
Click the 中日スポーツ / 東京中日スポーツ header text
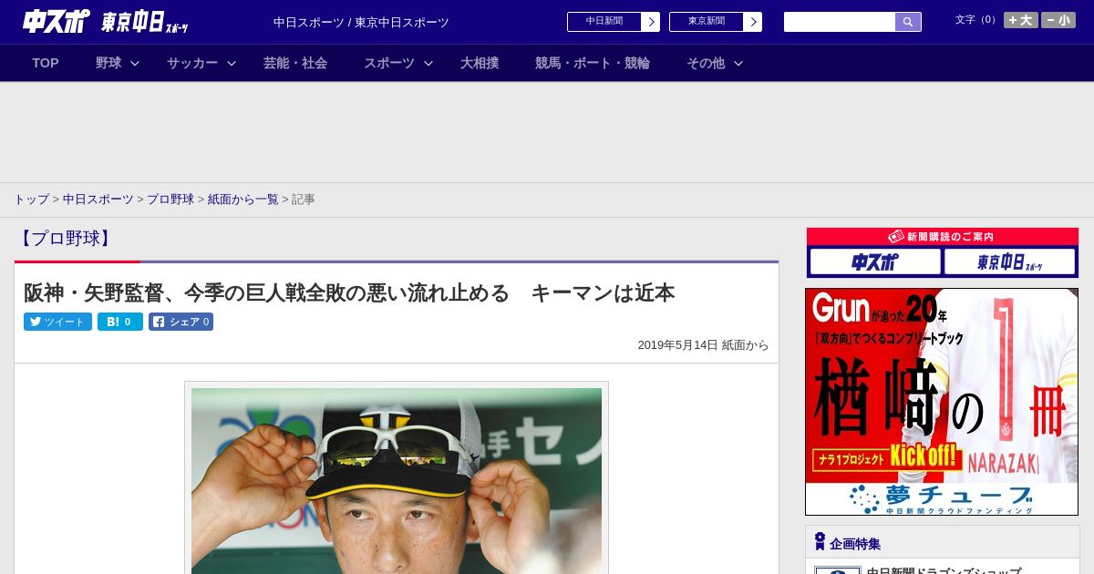click(x=361, y=22)
